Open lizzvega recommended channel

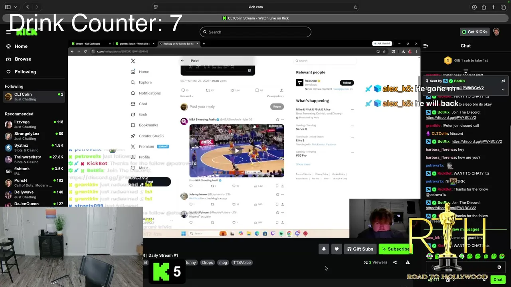tap(34, 124)
